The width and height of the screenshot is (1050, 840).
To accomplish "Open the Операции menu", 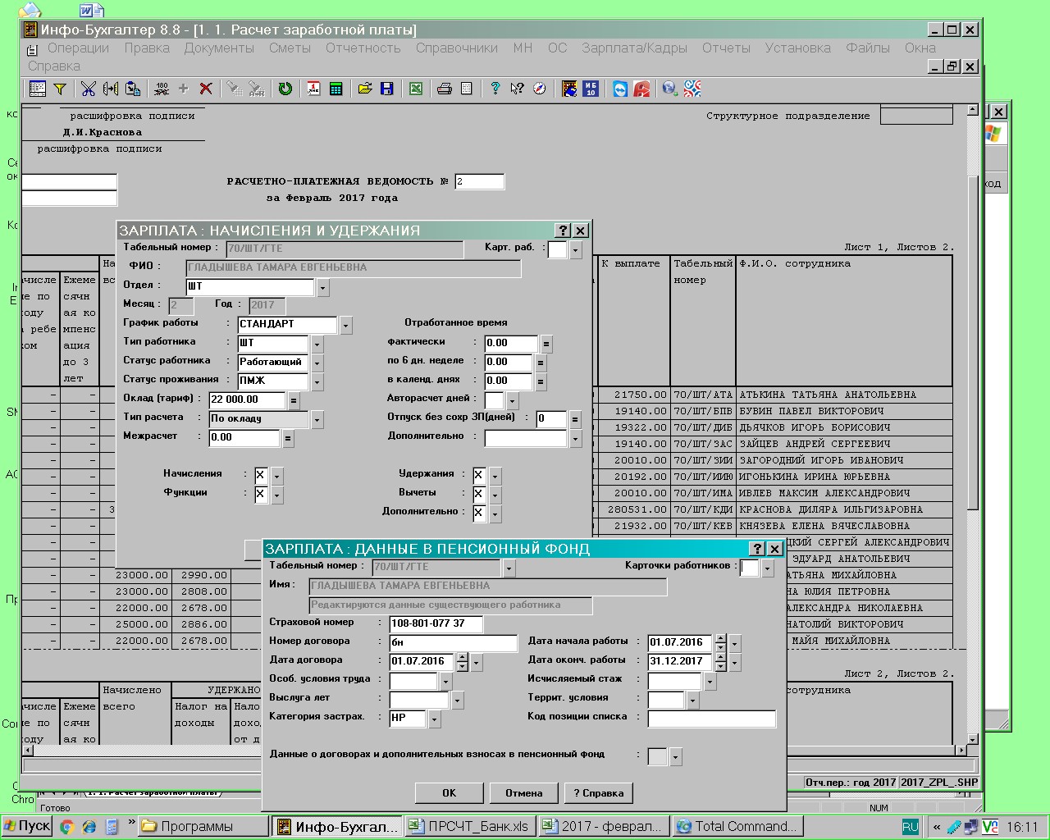I will pyautogui.click(x=78, y=48).
